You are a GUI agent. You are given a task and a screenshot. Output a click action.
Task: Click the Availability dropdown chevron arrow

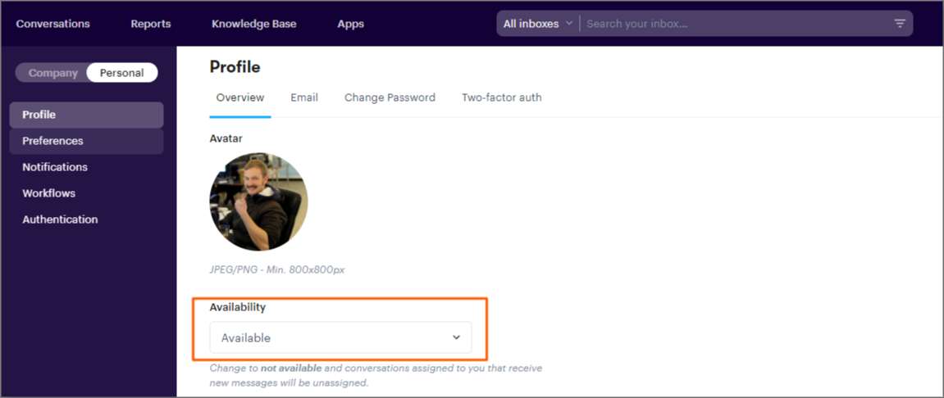coord(457,337)
